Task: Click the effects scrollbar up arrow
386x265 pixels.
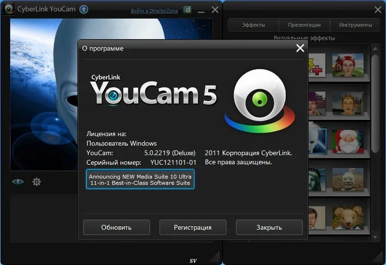Action: click(x=375, y=49)
